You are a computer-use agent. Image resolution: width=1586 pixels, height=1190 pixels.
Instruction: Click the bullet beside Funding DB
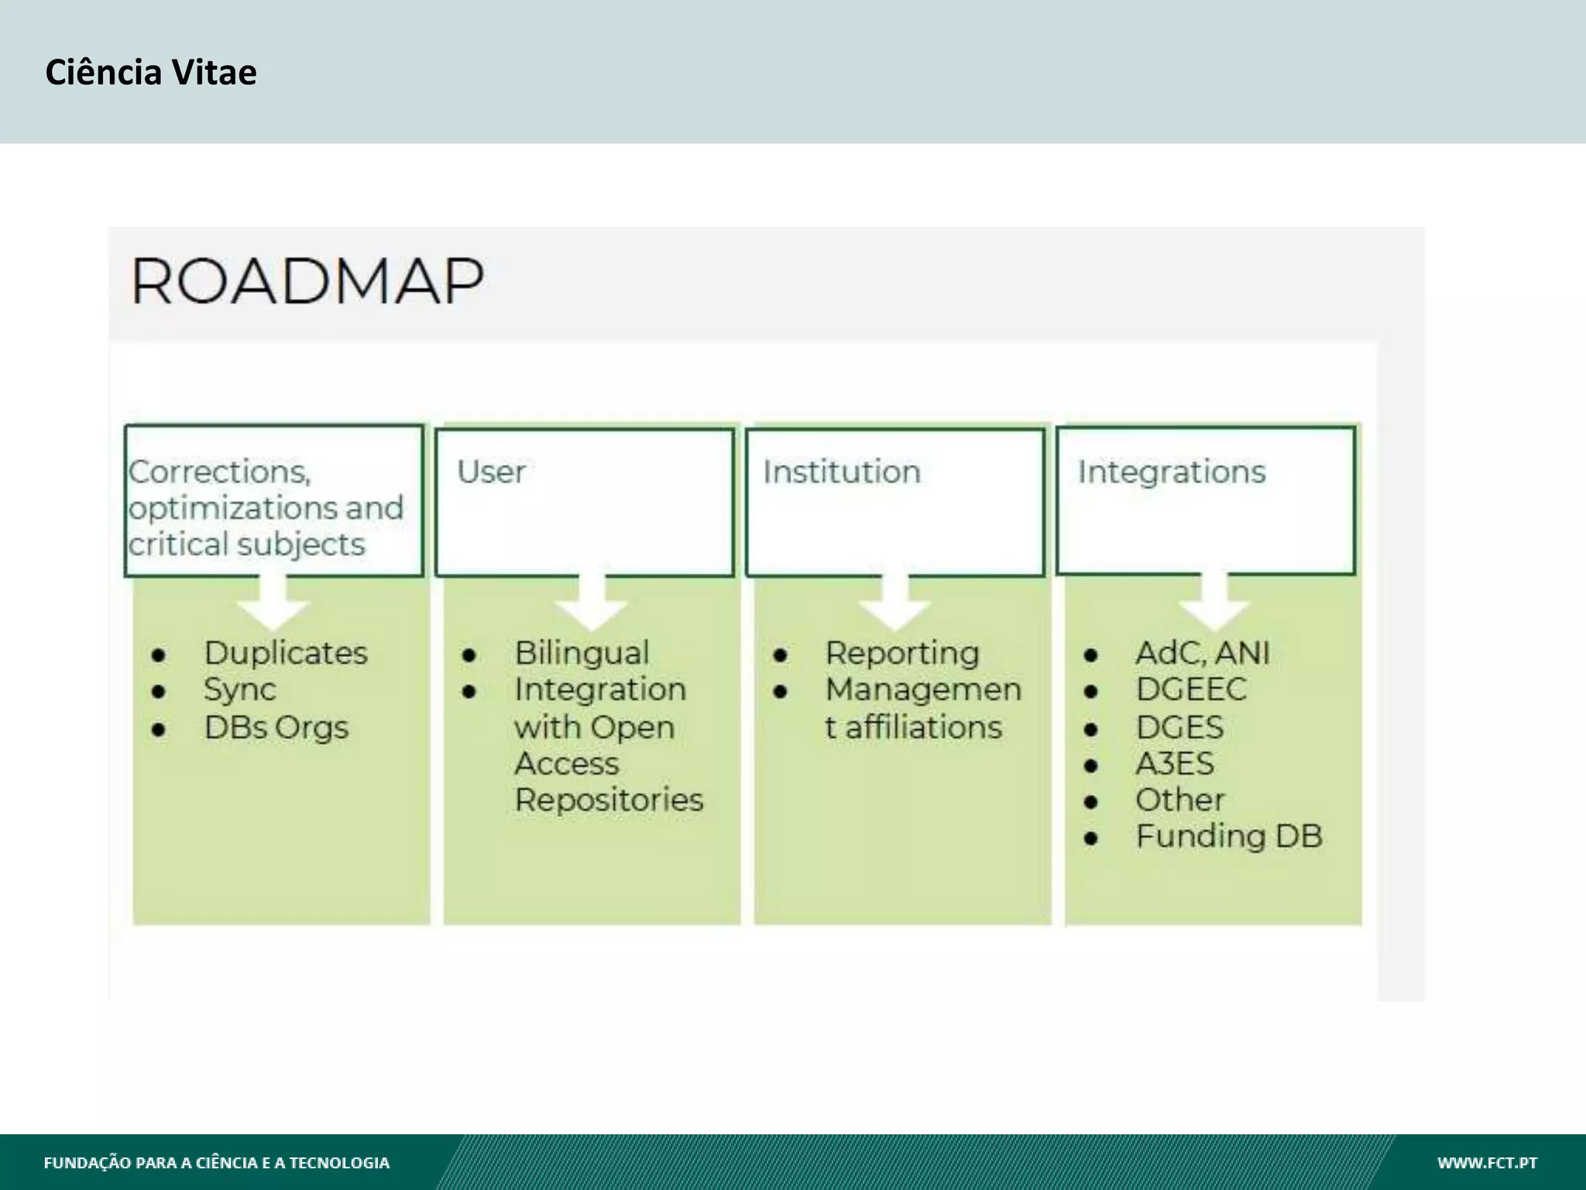tap(1091, 838)
